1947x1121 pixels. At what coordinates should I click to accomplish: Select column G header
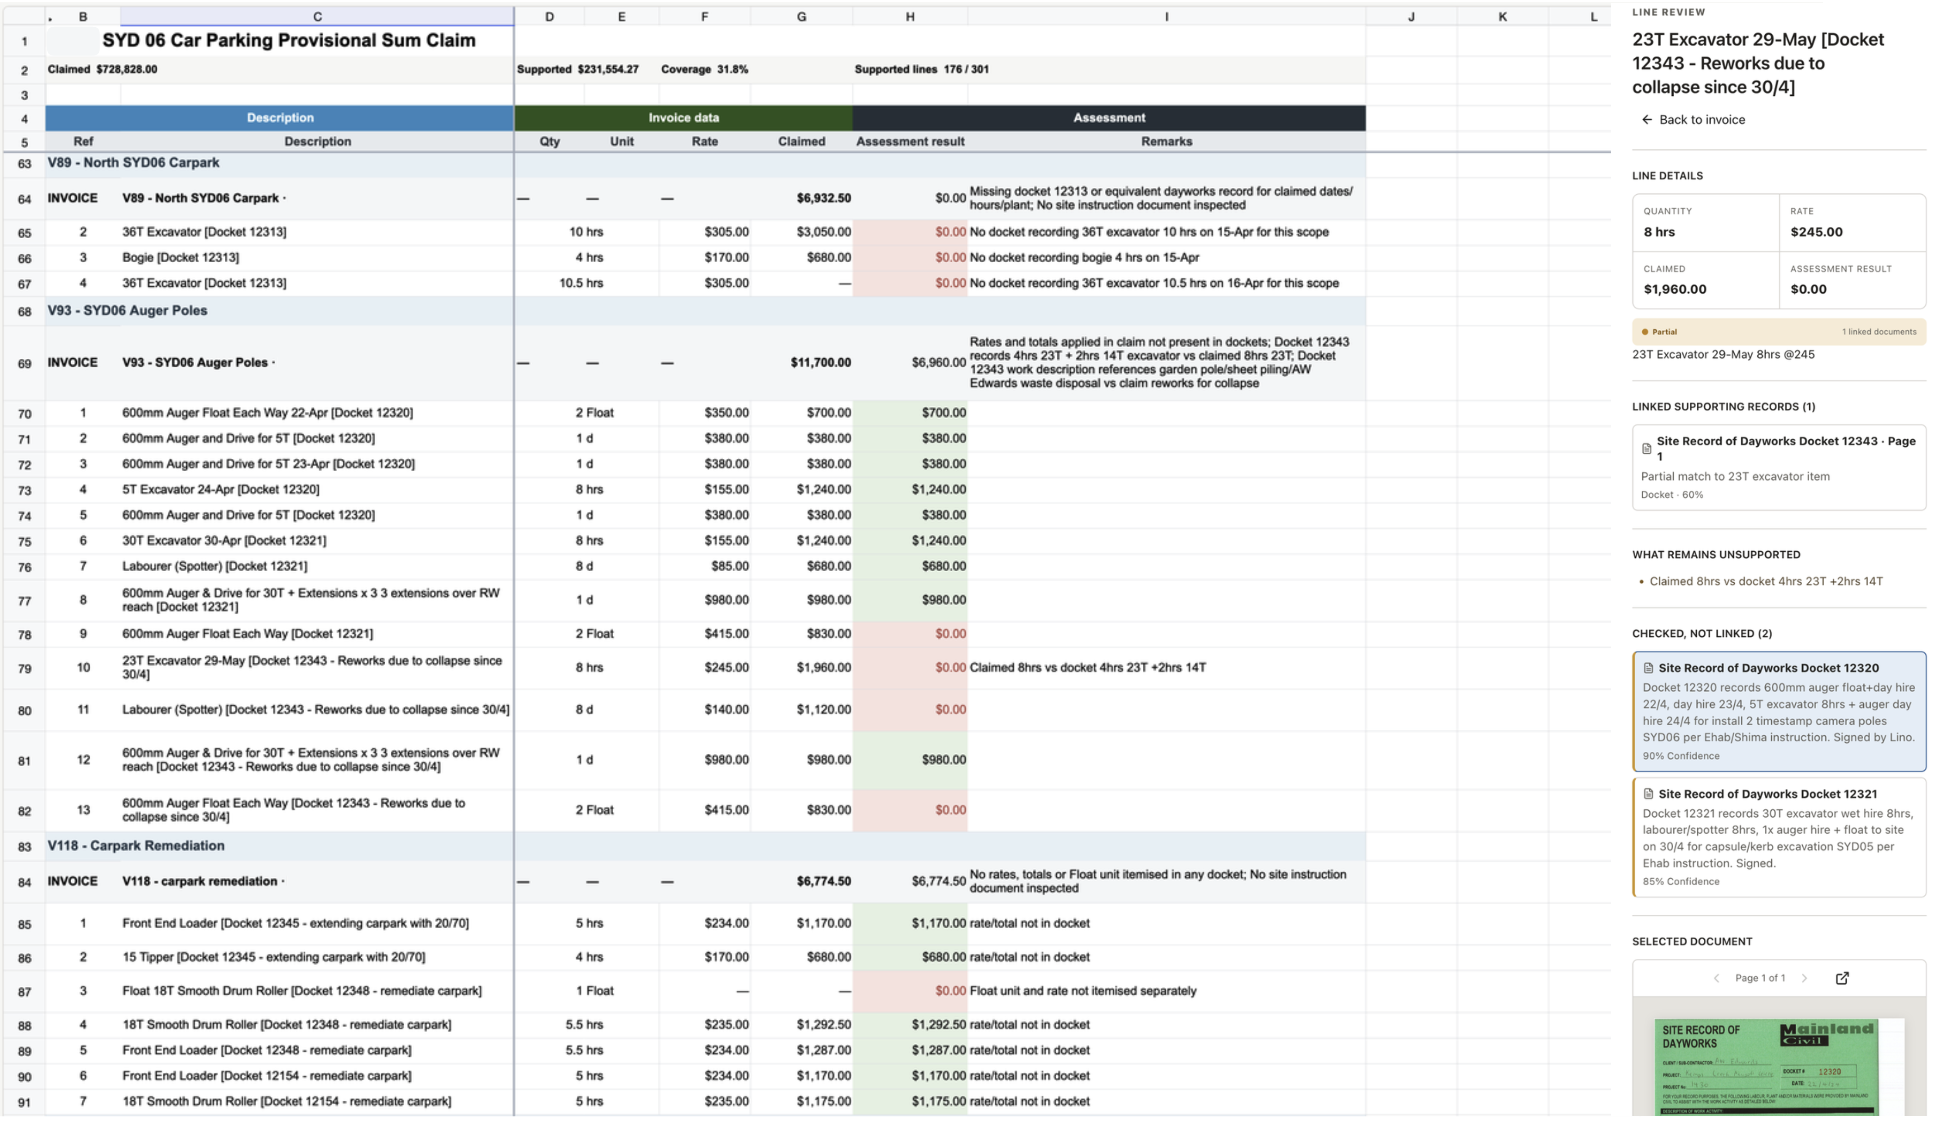801,16
